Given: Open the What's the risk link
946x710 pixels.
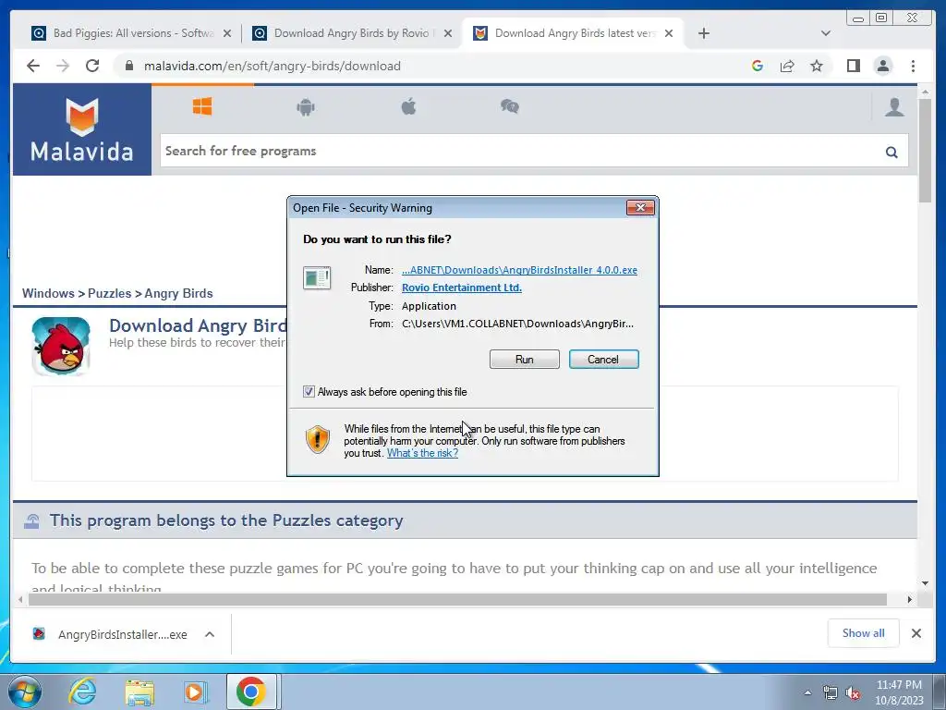Looking at the screenshot, I should [422, 453].
